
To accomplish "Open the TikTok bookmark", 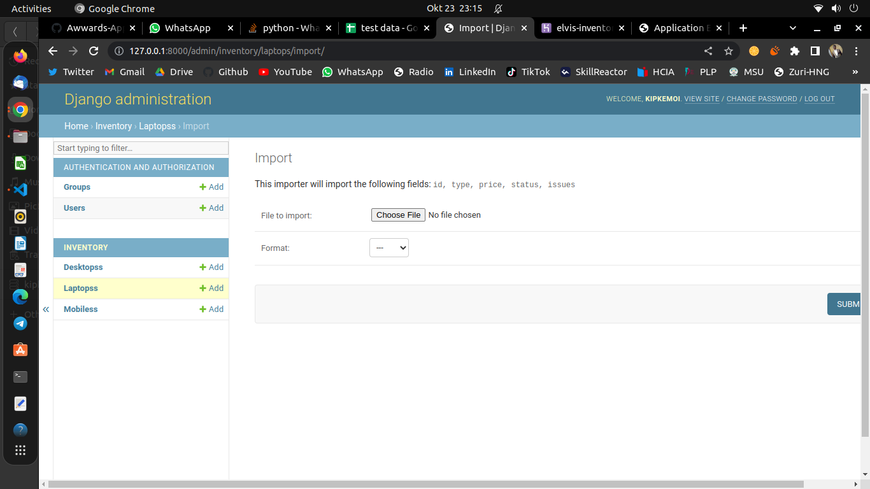I will point(528,72).
